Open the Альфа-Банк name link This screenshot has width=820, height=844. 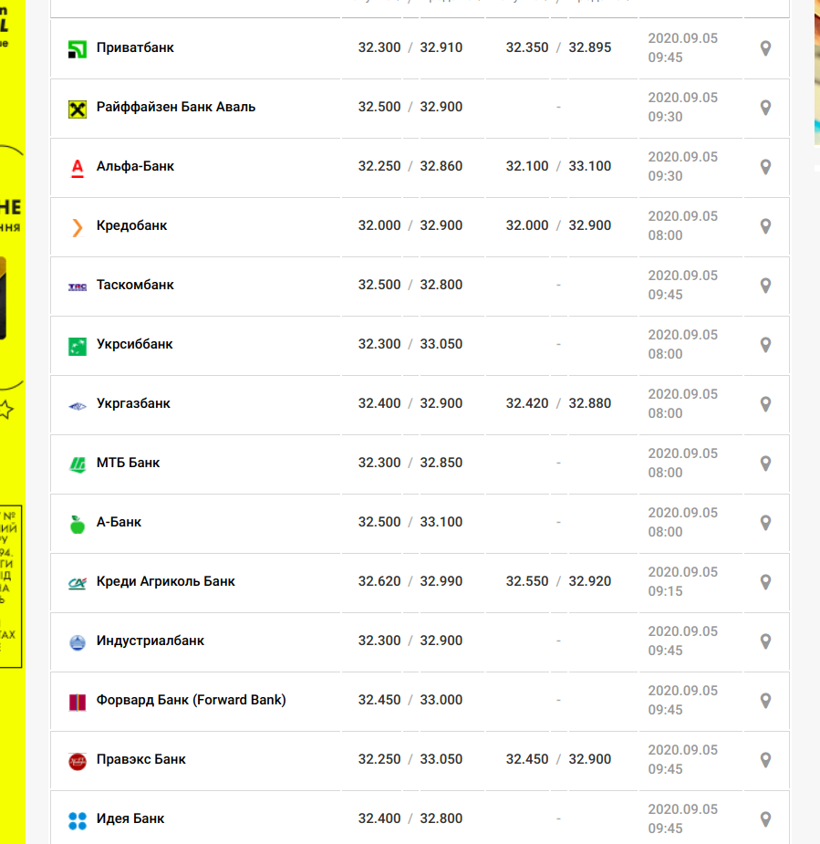point(135,166)
